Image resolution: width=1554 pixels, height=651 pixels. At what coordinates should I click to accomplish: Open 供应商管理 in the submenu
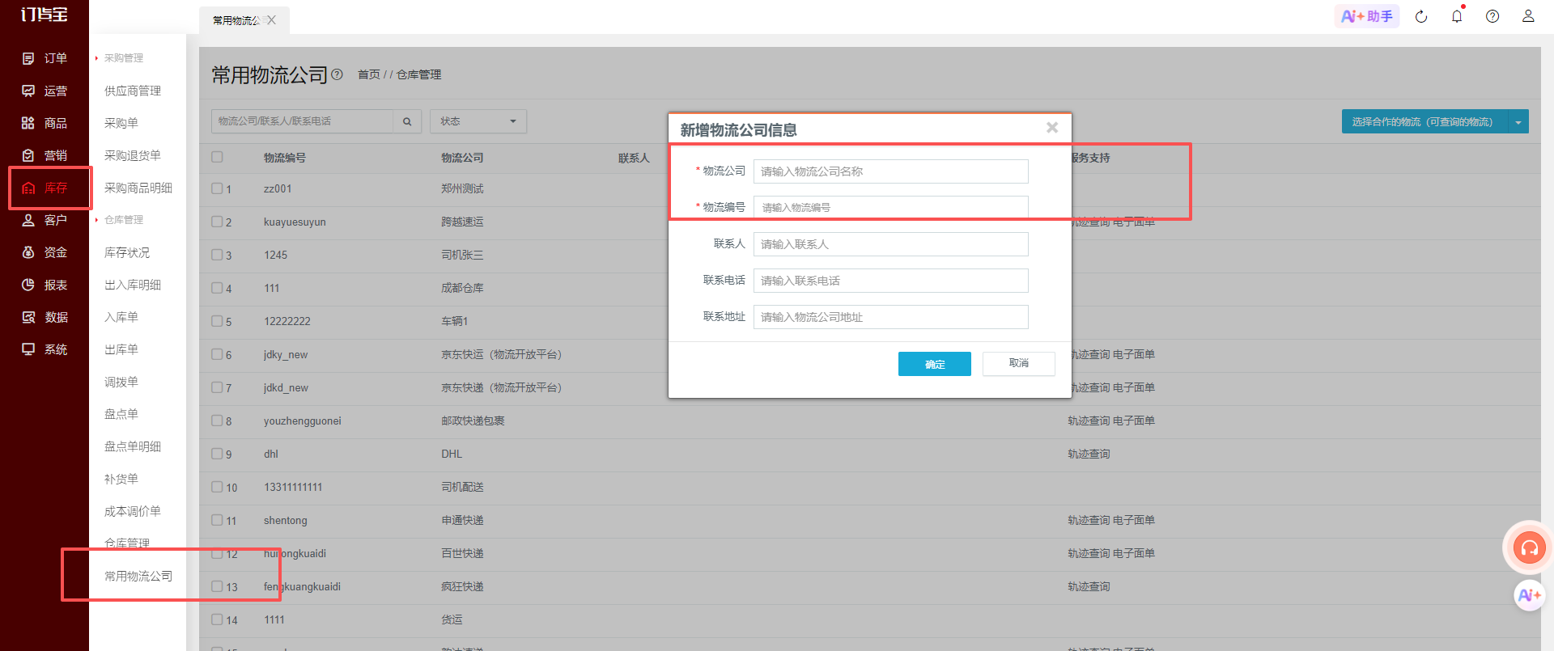133,91
